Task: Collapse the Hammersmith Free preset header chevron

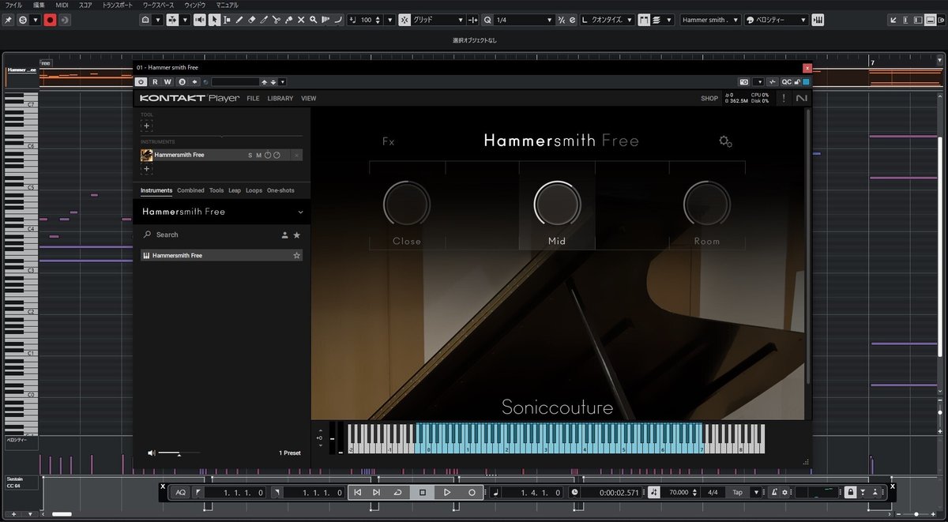Action: point(299,212)
